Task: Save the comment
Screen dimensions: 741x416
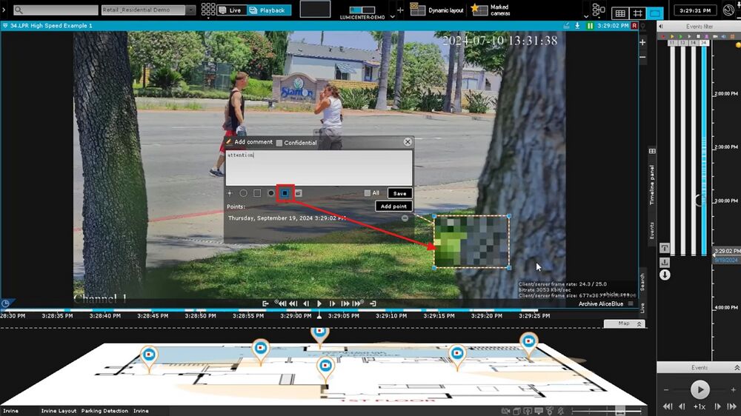Action: click(x=399, y=193)
